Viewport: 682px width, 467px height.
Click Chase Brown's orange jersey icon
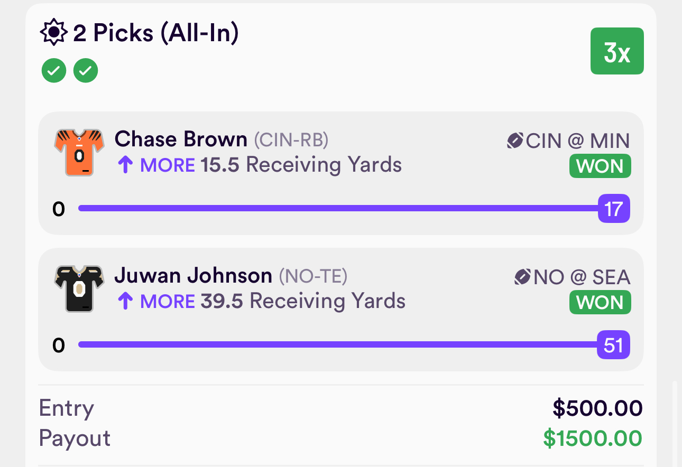[x=79, y=152]
